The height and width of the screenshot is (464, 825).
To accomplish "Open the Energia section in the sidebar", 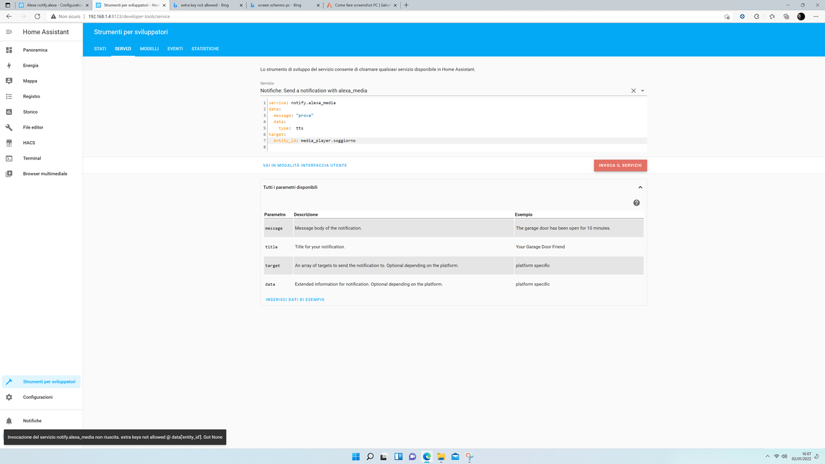I will 30,65.
